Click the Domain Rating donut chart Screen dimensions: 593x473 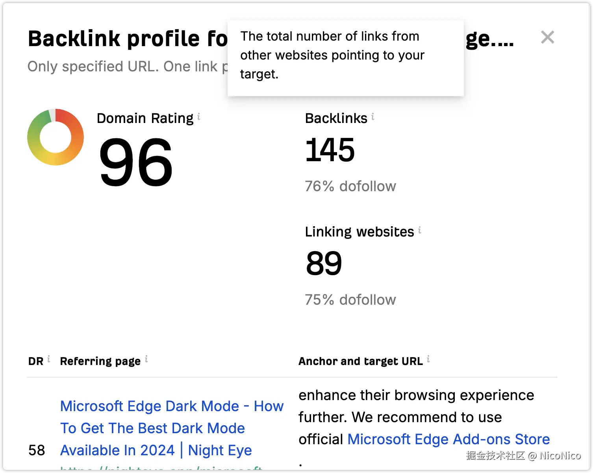(56, 137)
